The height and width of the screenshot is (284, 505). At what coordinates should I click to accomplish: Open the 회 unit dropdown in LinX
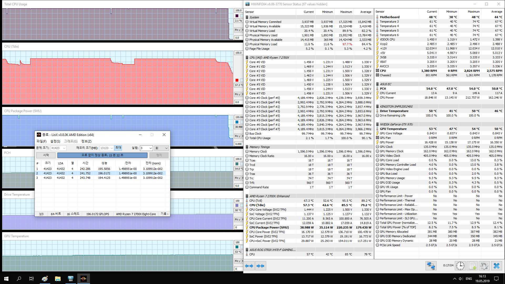pyautogui.click(x=161, y=148)
